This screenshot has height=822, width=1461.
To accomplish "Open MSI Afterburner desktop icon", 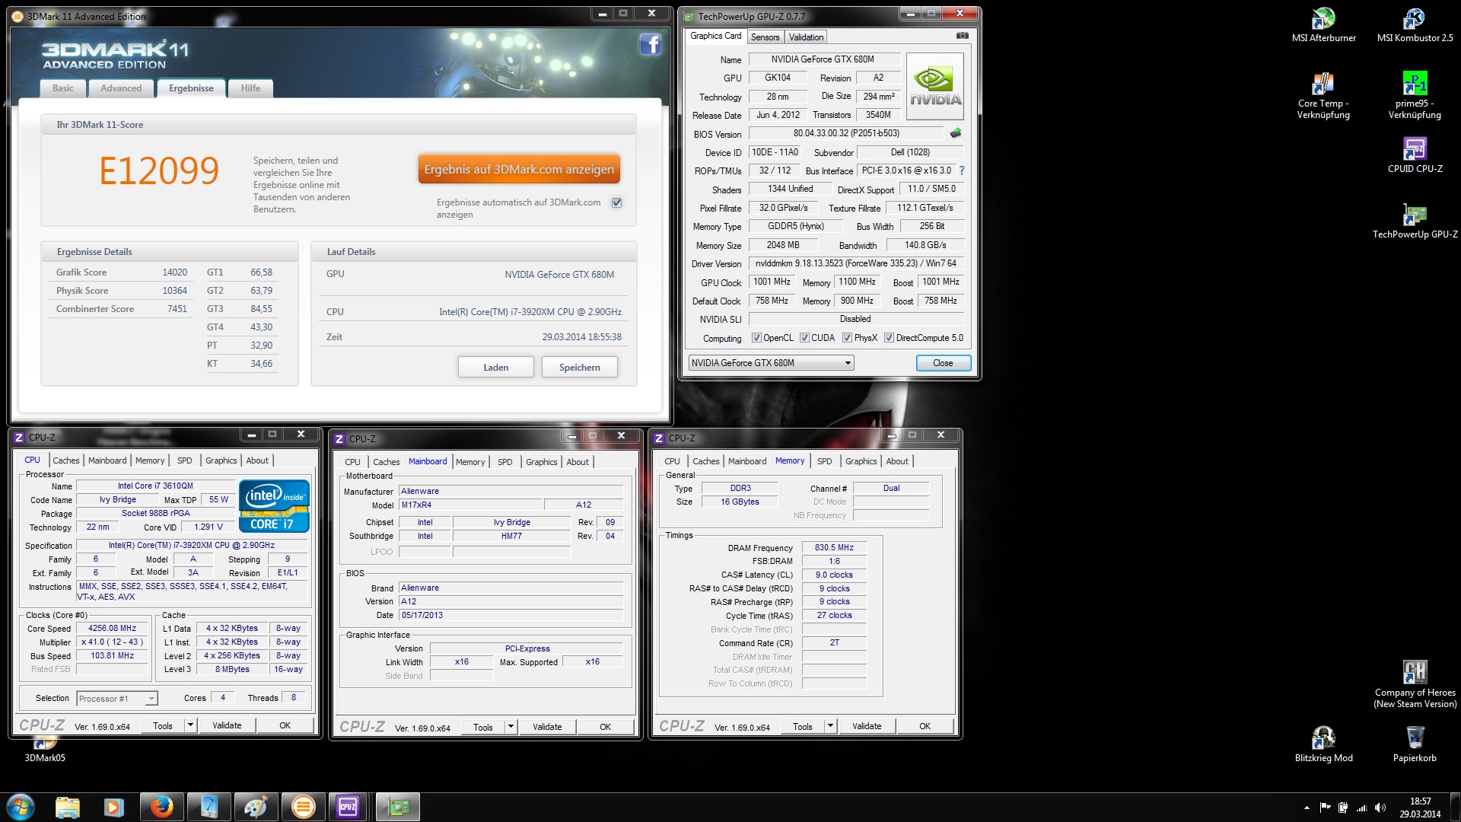I will (1323, 25).
